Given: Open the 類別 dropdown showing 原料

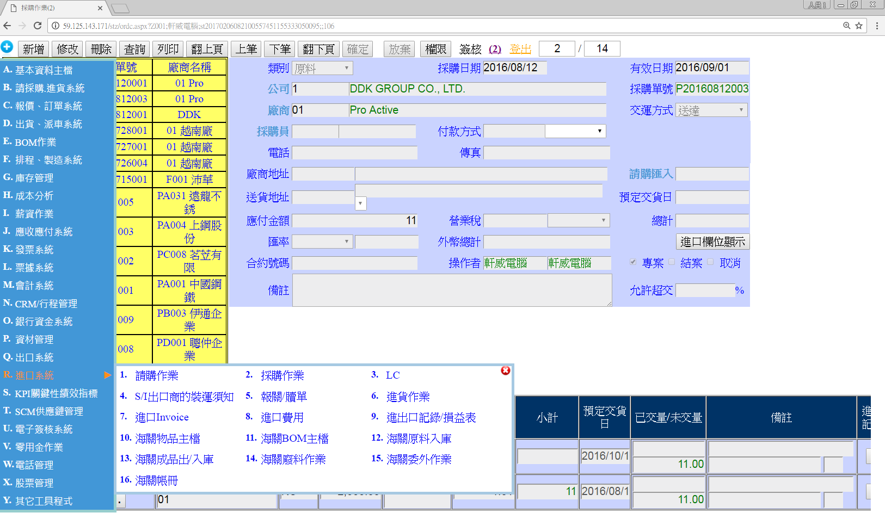Looking at the screenshot, I should pos(323,68).
